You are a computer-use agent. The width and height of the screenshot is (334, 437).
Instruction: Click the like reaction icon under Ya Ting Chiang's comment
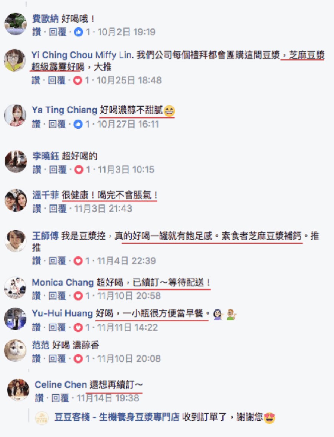point(78,124)
